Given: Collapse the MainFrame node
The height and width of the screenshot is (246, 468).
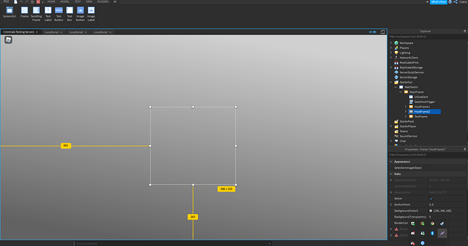Looking at the screenshot, I should click(401, 92).
